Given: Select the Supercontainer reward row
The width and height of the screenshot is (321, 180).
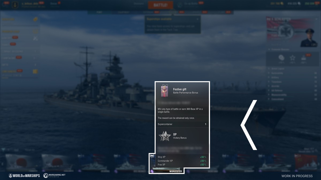Looking at the screenshot, I should (182, 124).
